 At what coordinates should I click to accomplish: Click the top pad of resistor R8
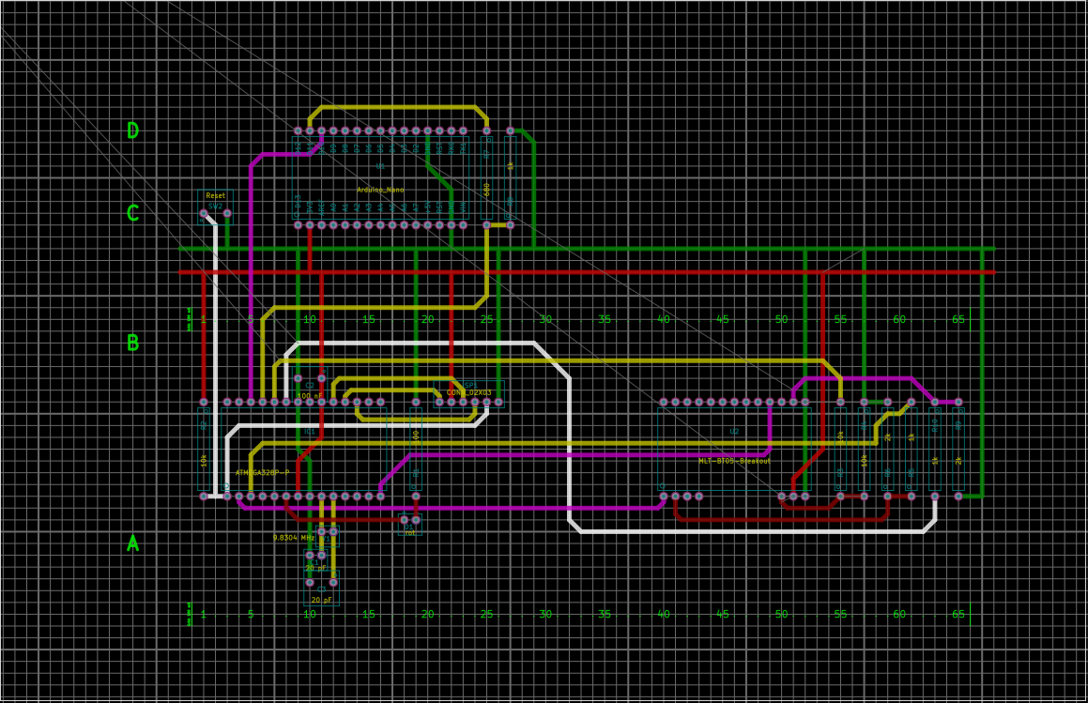click(510, 130)
